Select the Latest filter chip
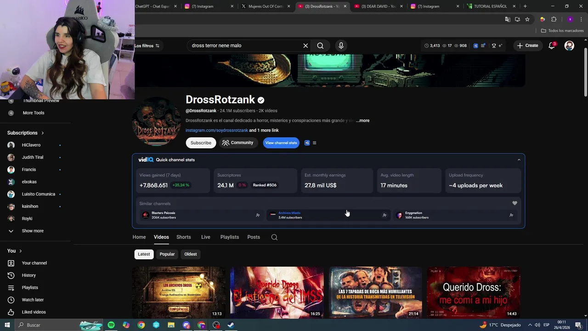Image resolution: width=588 pixels, height=331 pixels. click(x=144, y=254)
